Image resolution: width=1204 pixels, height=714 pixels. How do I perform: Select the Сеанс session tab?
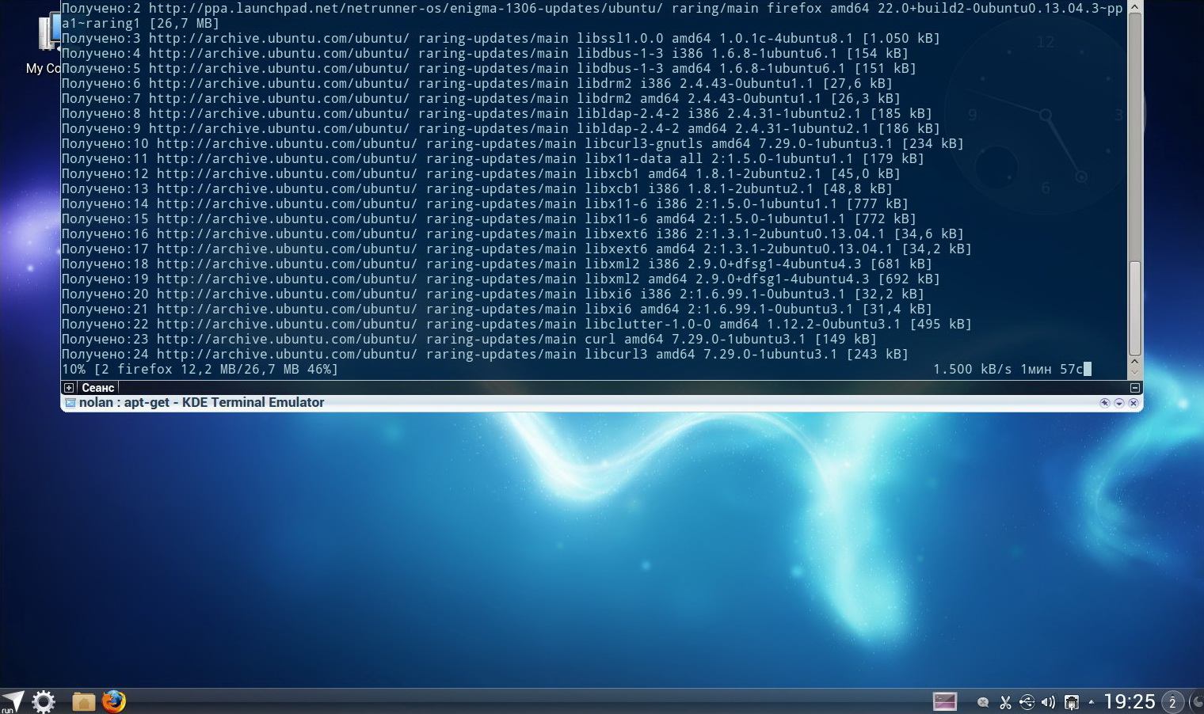(97, 388)
